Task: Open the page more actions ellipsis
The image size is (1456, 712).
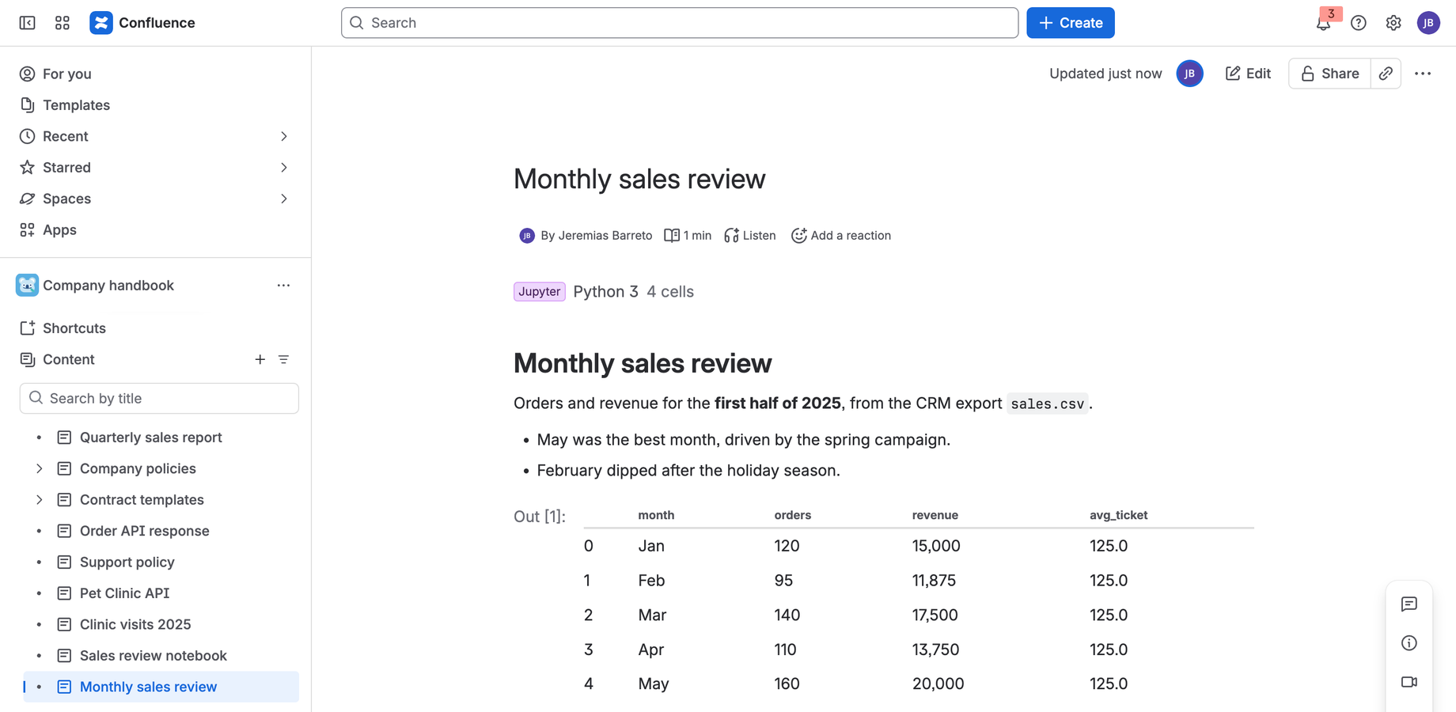Action: click(1423, 74)
